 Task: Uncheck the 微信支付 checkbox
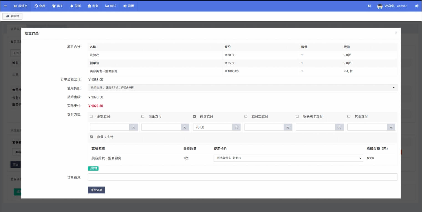pos(194,116)
